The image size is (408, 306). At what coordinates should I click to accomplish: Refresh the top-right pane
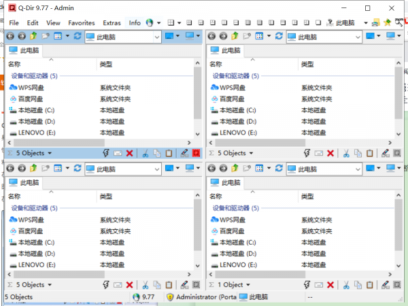(279, 35)
